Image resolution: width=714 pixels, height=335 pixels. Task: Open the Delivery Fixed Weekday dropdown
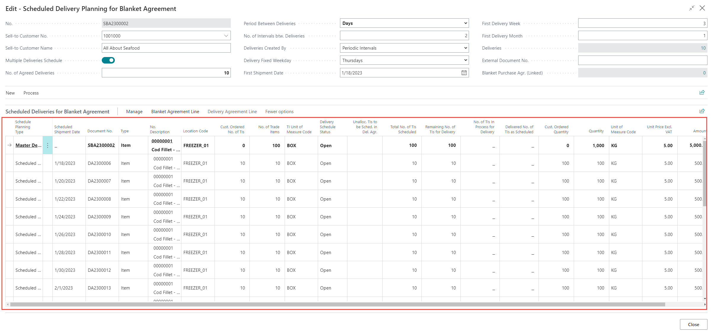pyautogui.click(x=465, y=60)
